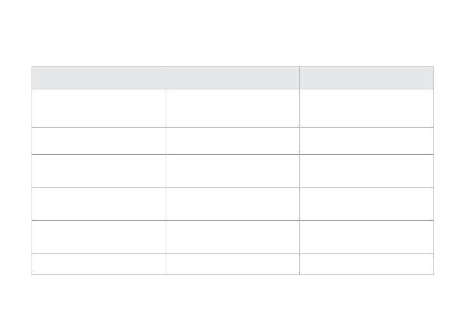
Task: Select first body row, right column cell
Action: (x=366, y=108)
